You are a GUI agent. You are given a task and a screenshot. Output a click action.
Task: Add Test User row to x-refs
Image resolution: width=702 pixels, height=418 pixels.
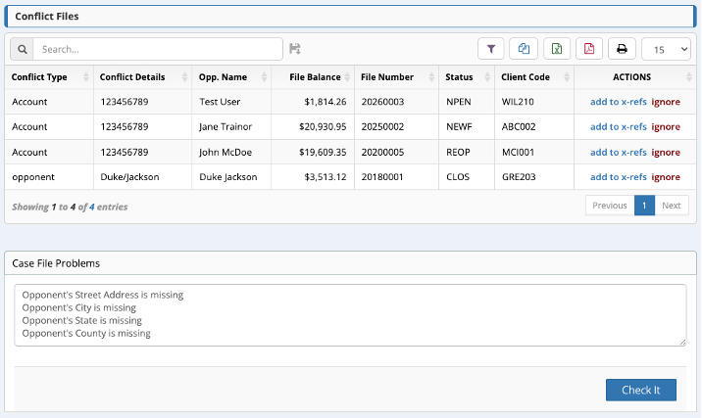click(x=619, y=102)
